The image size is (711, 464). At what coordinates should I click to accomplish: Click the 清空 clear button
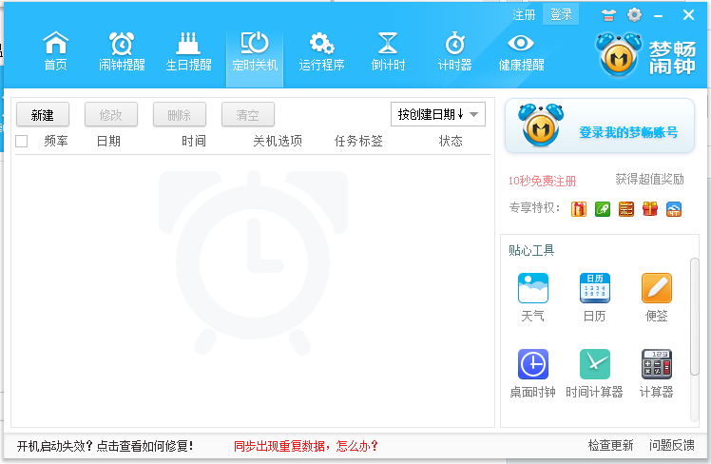pos(248,115)
